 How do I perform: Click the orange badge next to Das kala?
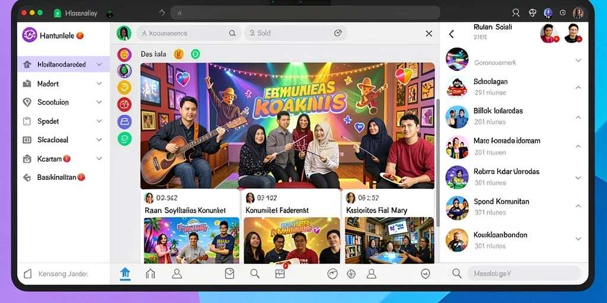[x=178, y=54]
